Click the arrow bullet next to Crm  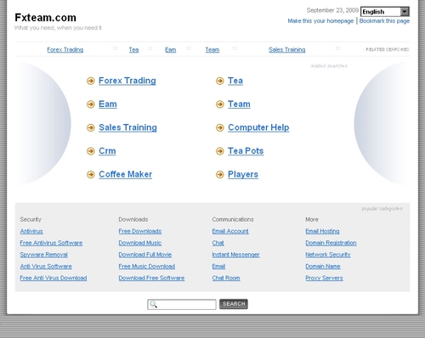(x=91, y=151)
